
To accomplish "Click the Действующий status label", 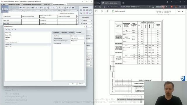I will coord(120,11).
